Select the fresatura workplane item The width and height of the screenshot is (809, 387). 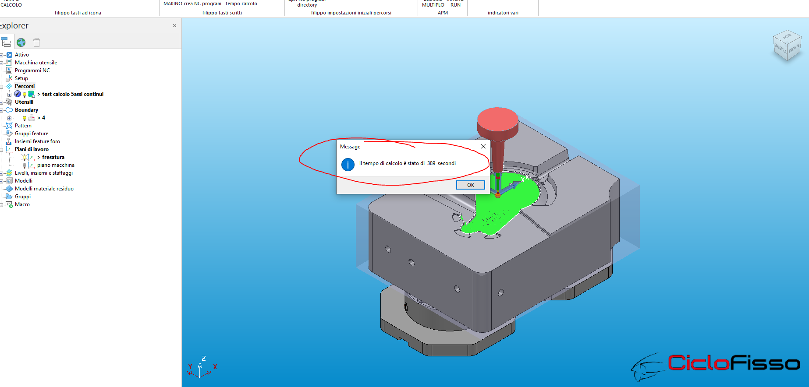point(53,157)
